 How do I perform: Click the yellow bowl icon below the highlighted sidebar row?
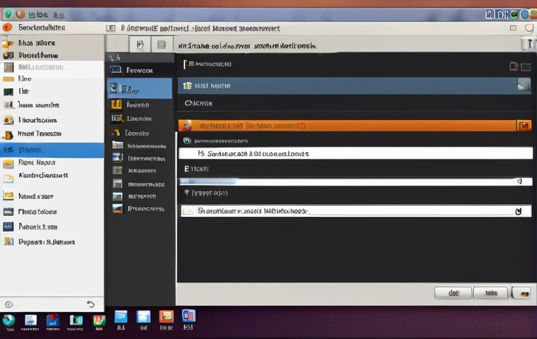[8, 163]
